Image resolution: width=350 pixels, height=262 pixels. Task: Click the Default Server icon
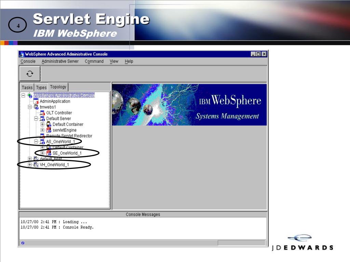[x=42, y=118]
